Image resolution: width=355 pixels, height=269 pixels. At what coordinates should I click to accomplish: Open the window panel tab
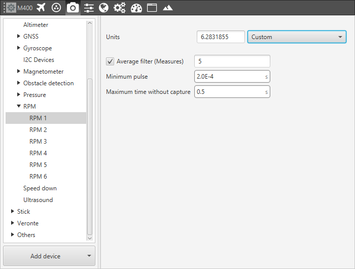tap(152, 8)
